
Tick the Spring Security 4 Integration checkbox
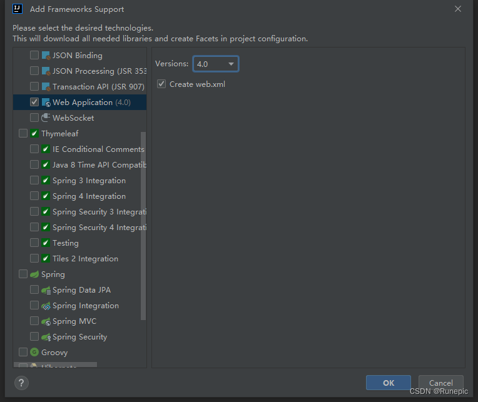(34, 227)
